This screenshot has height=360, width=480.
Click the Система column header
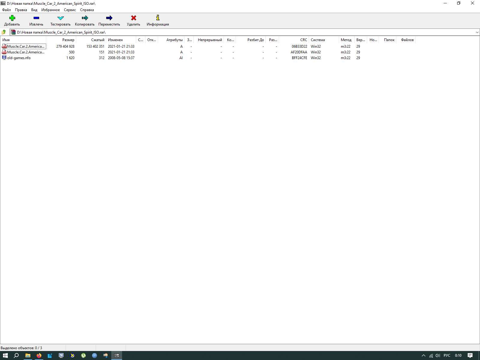[324, 40]
